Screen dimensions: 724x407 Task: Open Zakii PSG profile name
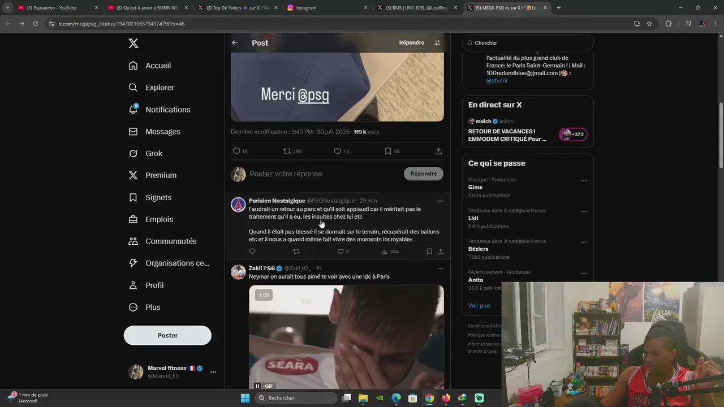(x=262, y=269)
